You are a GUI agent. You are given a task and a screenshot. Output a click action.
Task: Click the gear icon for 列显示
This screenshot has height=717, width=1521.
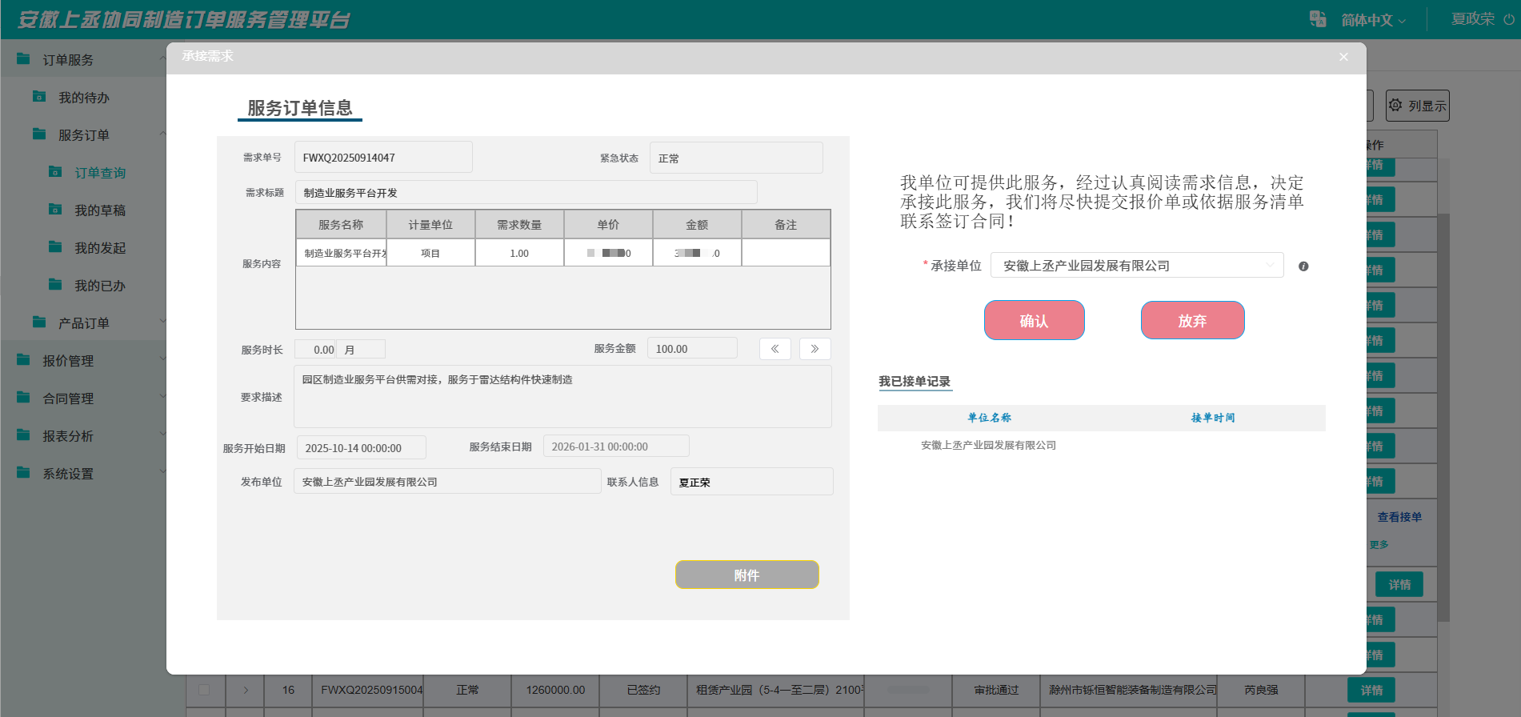point(1395,106)
